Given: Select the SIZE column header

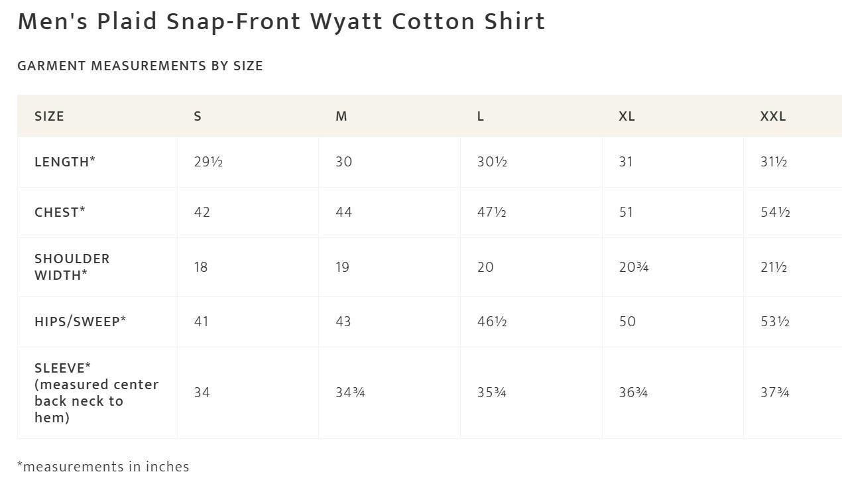Looking at the screenshot, I should (x=49, y=116).
